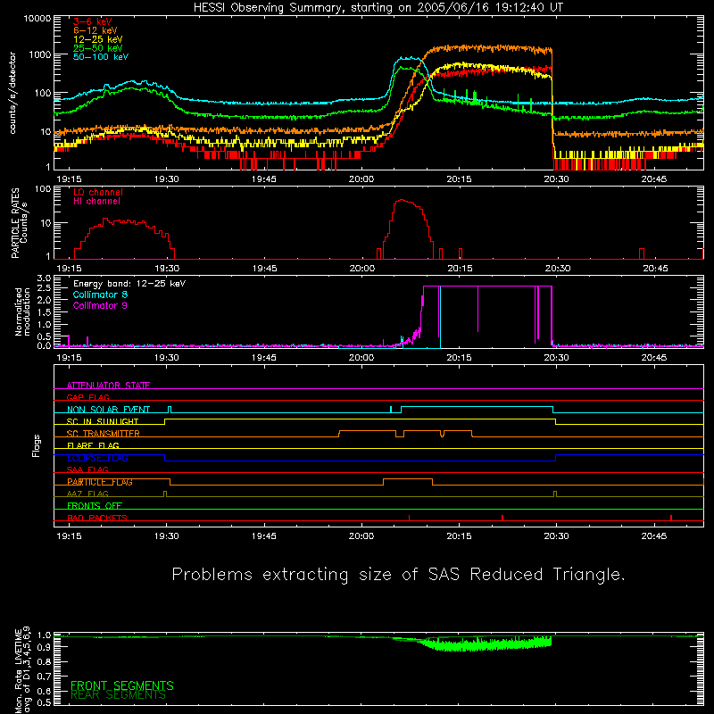Click the 2.5 tick on modulation axis

[44, 288]
